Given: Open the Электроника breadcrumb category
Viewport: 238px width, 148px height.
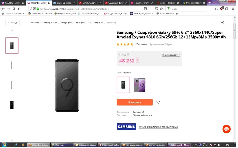Looking at the screenshot, I should [x=50, y=23].
